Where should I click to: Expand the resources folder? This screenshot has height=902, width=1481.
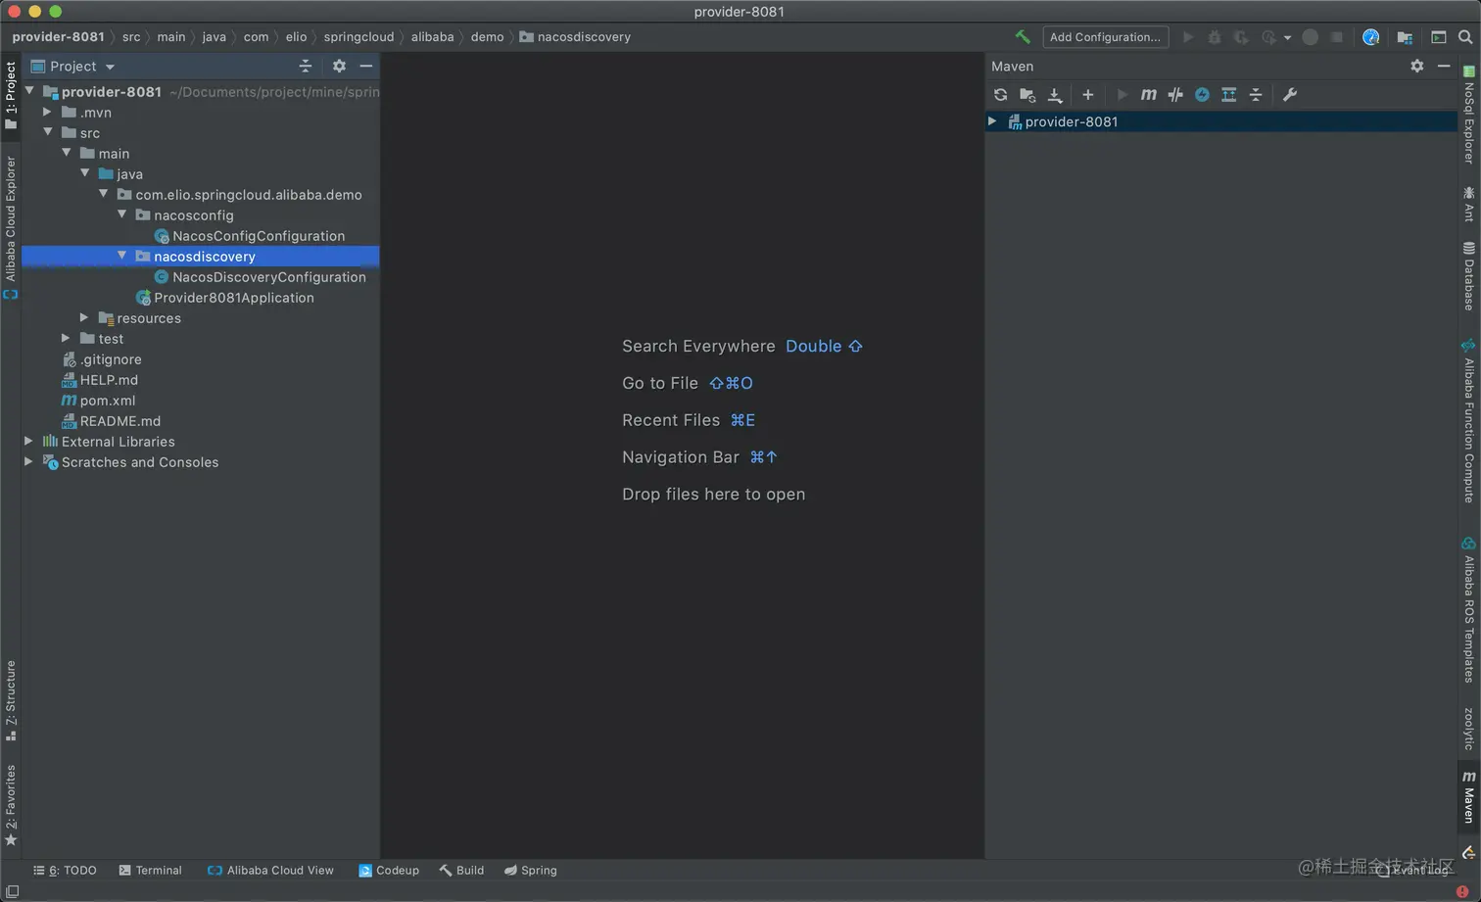(x=85, y=317)
